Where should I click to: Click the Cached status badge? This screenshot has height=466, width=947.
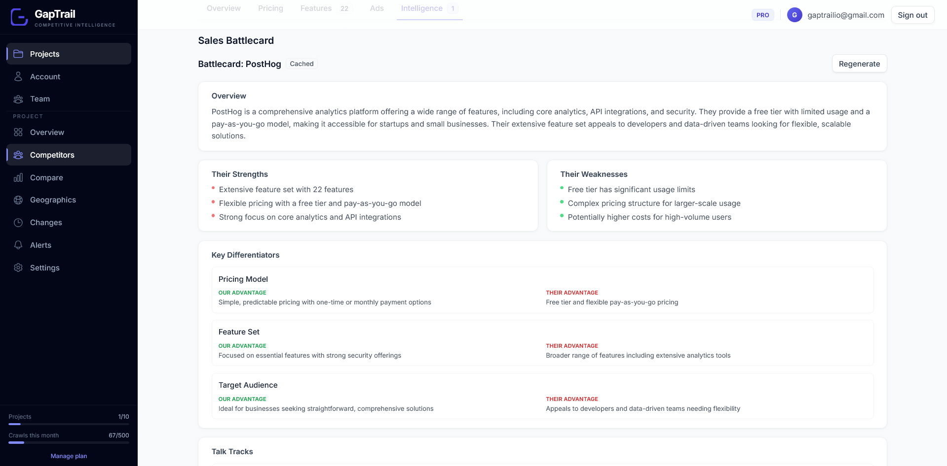pyautogui.click(x=302, y=64)
